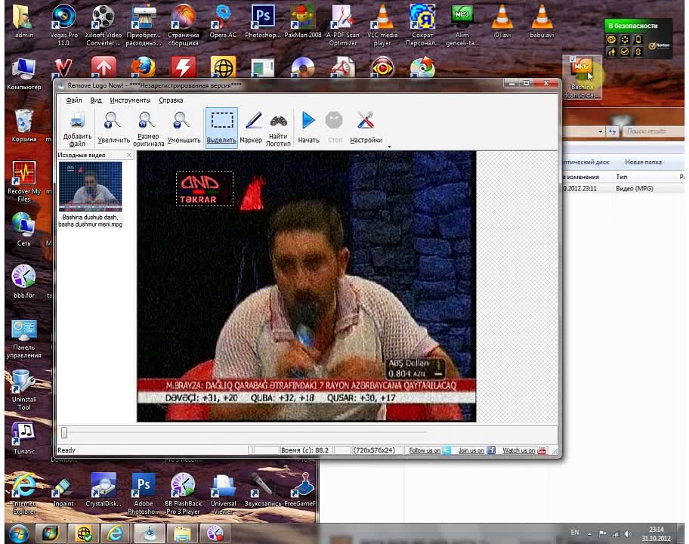The height and width of the screenshot is (544, 689).
Task: Open the Bashina dushub MPG file on the desktop
Action: coord(582,77)
